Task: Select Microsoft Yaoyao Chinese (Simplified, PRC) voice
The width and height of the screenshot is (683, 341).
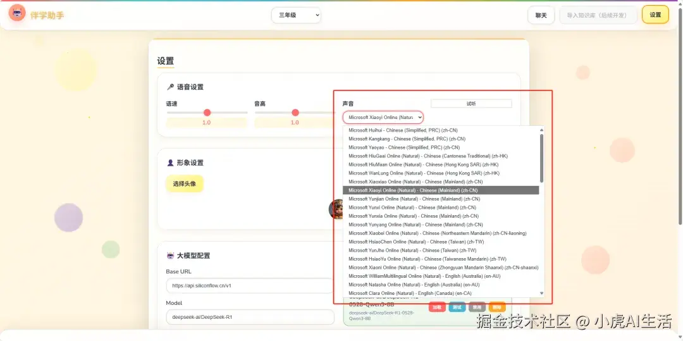Action: point(441,147)
